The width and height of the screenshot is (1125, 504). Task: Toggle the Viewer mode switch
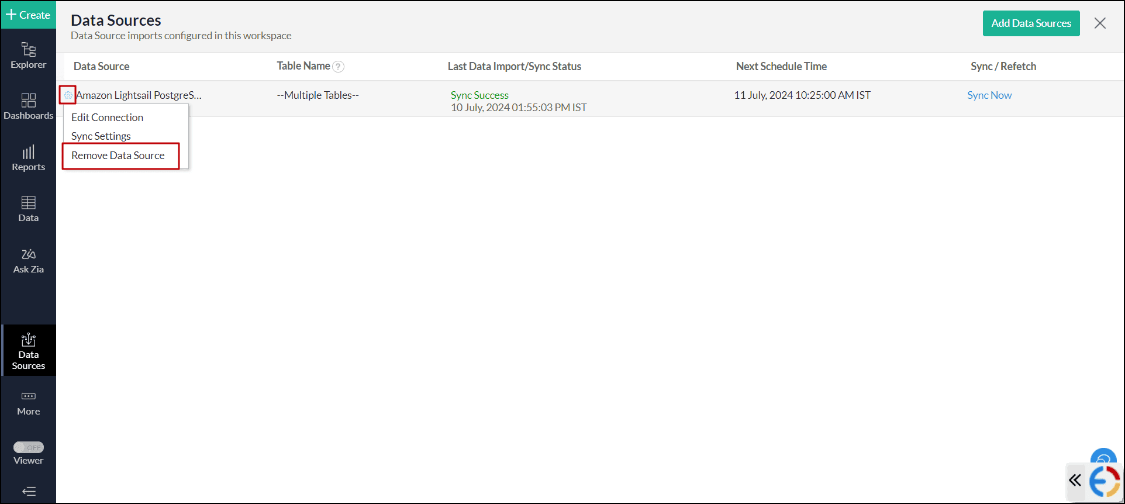tap(29, 447)
